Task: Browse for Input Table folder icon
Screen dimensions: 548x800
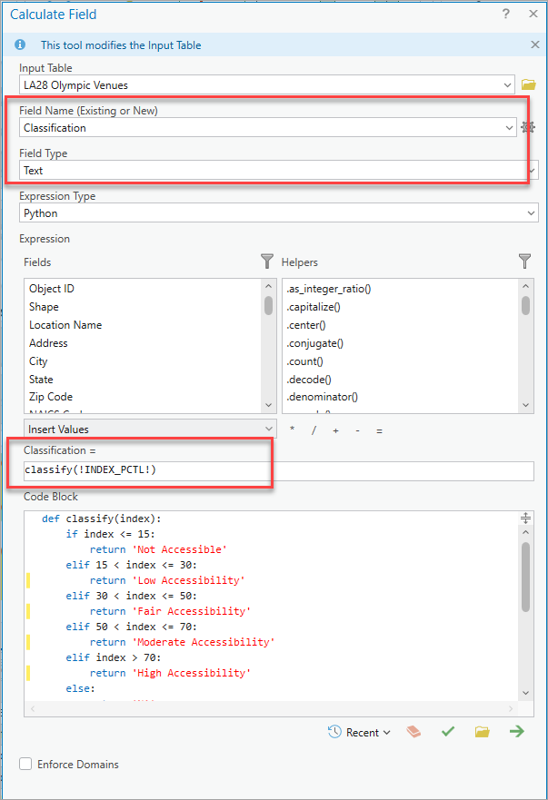Action: click(529, 85)
